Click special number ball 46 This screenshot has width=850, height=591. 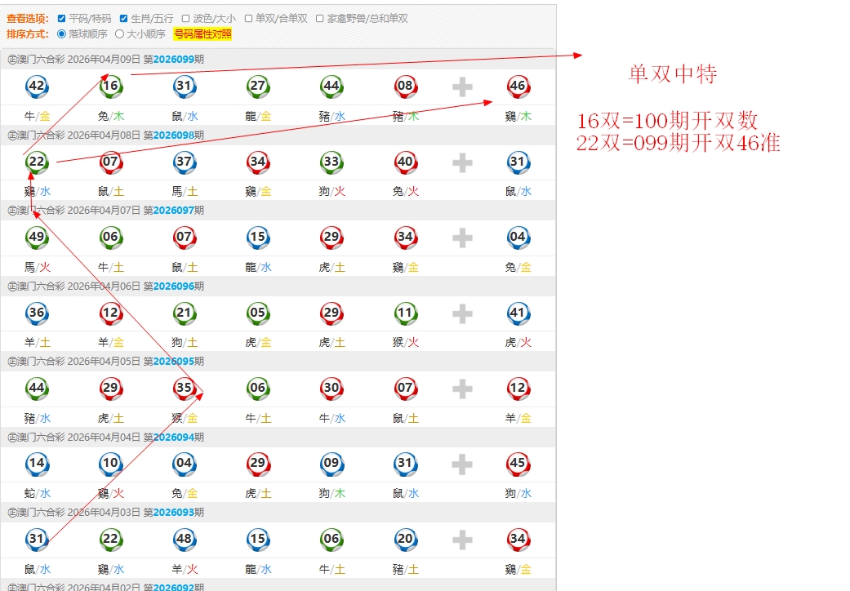(518, 87)
